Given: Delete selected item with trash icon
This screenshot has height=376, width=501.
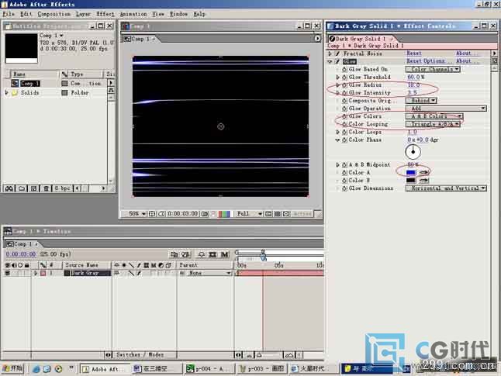Looking at the screenshot, I should (x=46, y=188).
